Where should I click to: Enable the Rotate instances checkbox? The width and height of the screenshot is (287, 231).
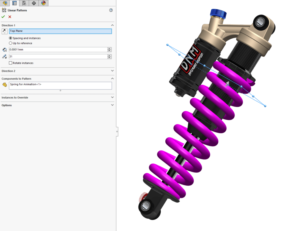(x=11, y=63)
